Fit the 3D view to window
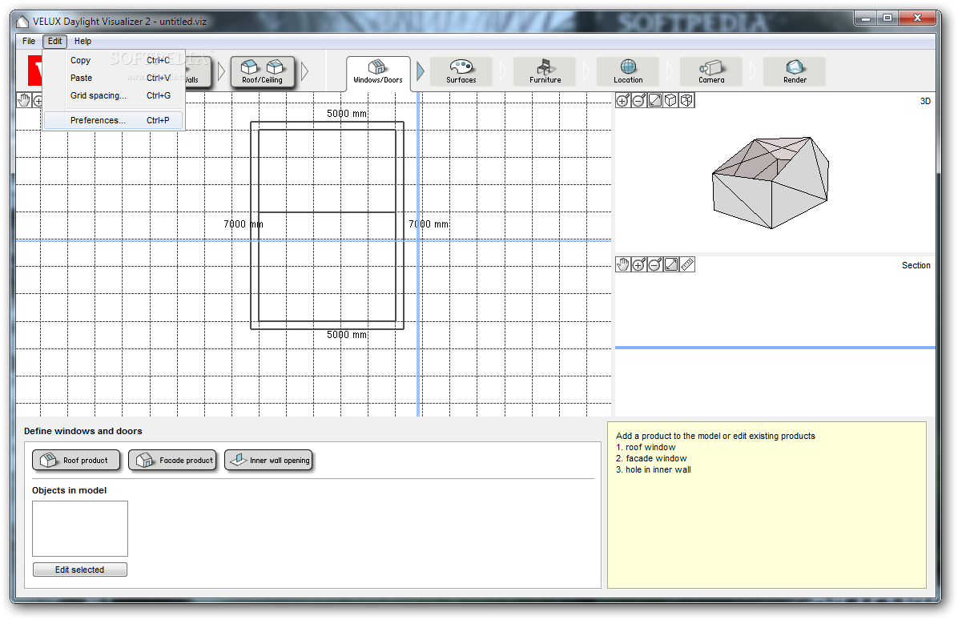 pyautogui.click(x=655, y=100)
